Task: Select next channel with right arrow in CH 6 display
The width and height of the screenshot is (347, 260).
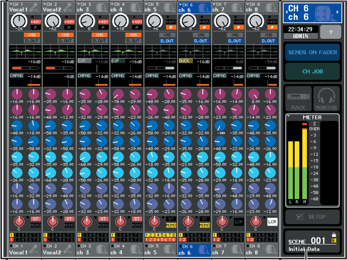Action: point(338,12)
